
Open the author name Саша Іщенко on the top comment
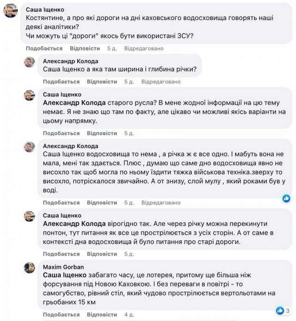tap(45, 9)
